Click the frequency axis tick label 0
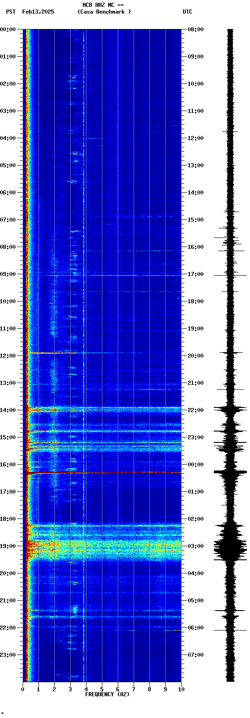This screenshot has width=250, height=718. coord(23,689)
